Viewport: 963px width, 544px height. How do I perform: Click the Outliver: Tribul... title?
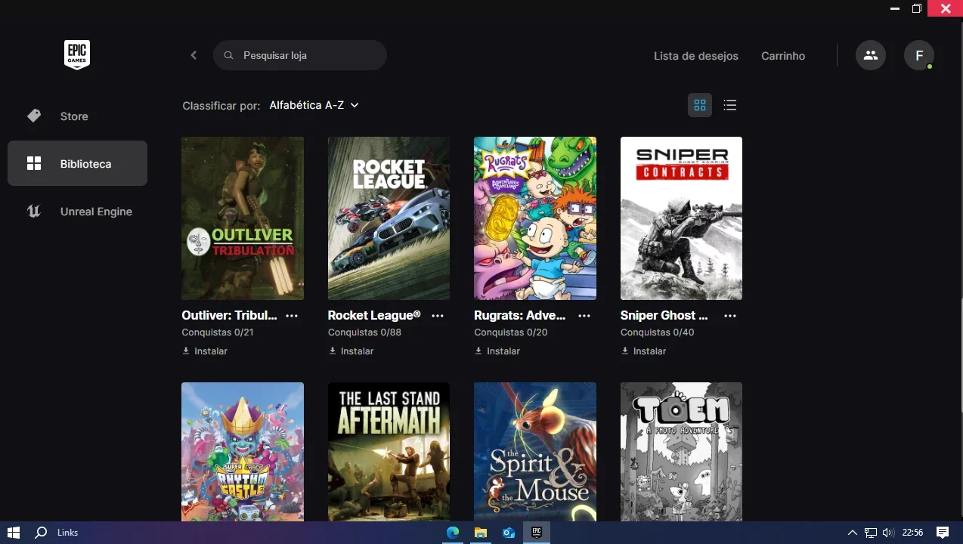coord(230,315)
